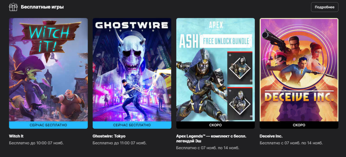The width and height of the screenshot is (346, 157).
Task: Open the Подробнее button
Action: pyautogui.click(x=325, y=7)
